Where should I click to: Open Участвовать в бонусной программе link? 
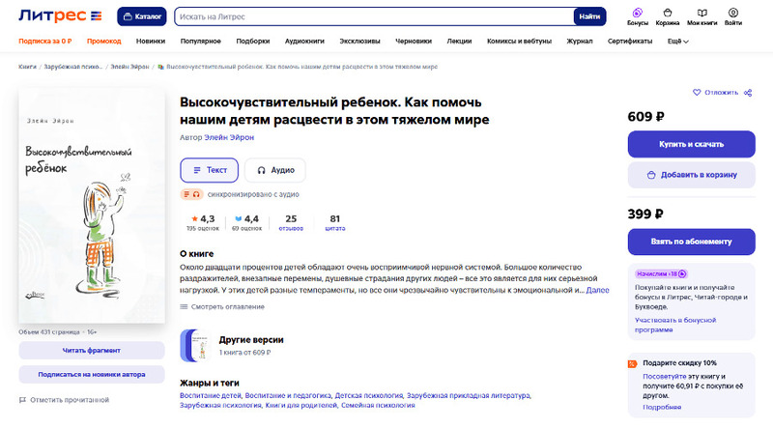click(674, 325)
